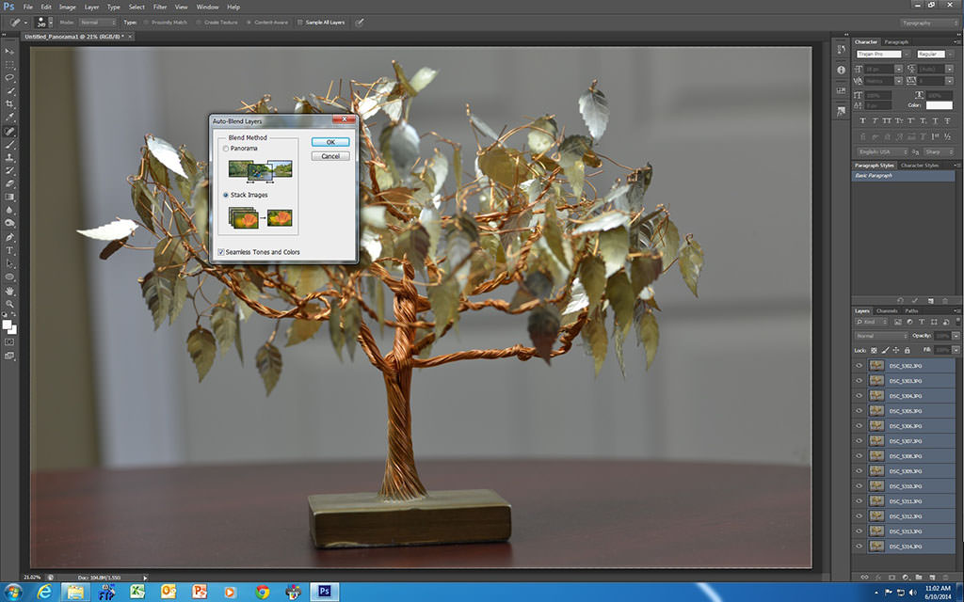Select the Zoom tool in toolbar
964x602 pixels.
click(x=9, y=304)
